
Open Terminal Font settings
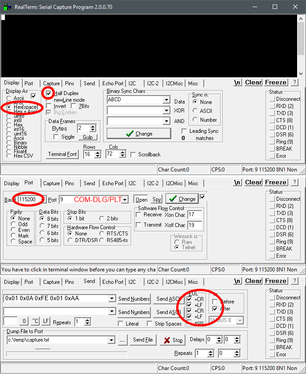62,154
